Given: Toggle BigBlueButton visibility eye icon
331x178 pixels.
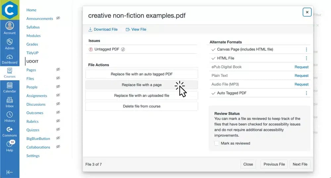Looking at the screenshot, I should pyautogui.click(x=58, y=138).
